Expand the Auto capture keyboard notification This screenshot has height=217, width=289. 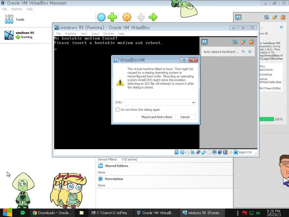pos(221,52)
